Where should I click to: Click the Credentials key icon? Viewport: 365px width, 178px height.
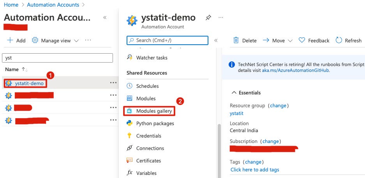129,136
